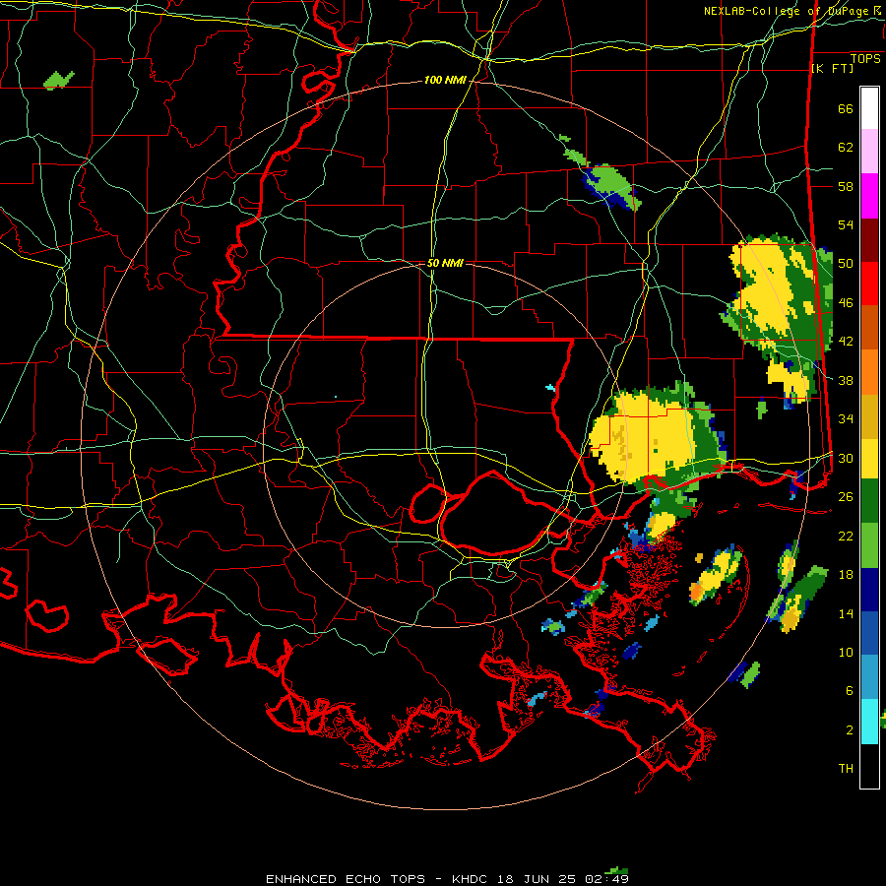
Task: Click the black TH threshold swatch
Action: point(869,766)
